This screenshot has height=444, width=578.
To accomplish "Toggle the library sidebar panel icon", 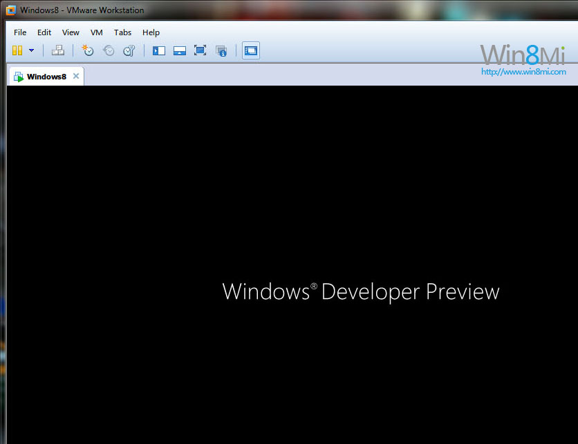I will click(159, 50).
